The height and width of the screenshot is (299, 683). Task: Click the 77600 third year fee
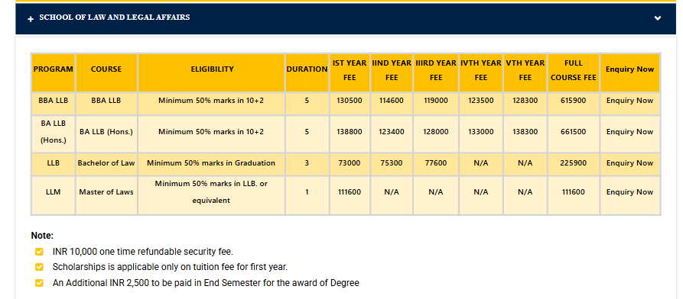[x=436, y=163]
